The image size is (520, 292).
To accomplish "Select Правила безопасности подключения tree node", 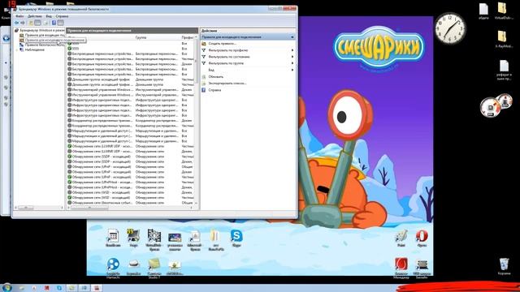I will [42, 45].
